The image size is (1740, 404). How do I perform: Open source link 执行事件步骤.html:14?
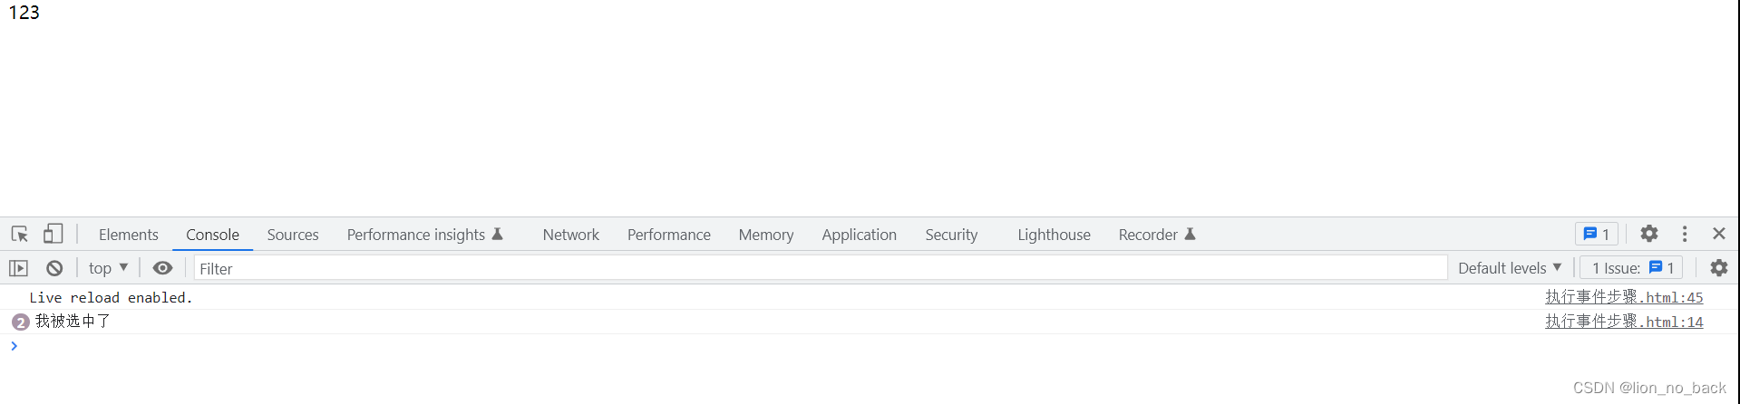pyautogui.click(x=1624, y=322)
